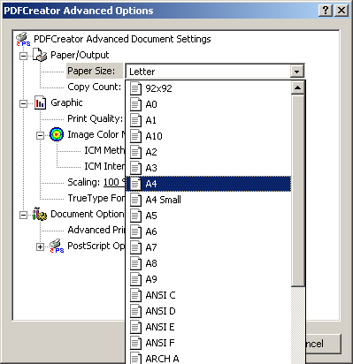This screenshot has width=353, height=364.
Task: Click the PDFCreator printer icon at tree root
Action: coord(23,39)
